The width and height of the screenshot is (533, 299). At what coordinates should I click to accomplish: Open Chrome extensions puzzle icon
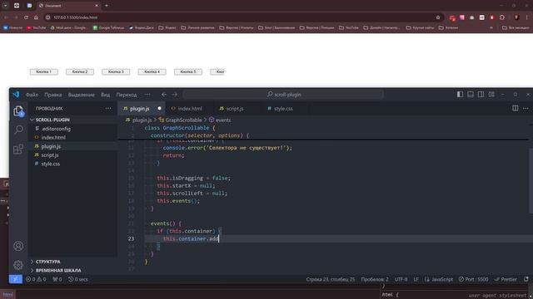point(502,17)
